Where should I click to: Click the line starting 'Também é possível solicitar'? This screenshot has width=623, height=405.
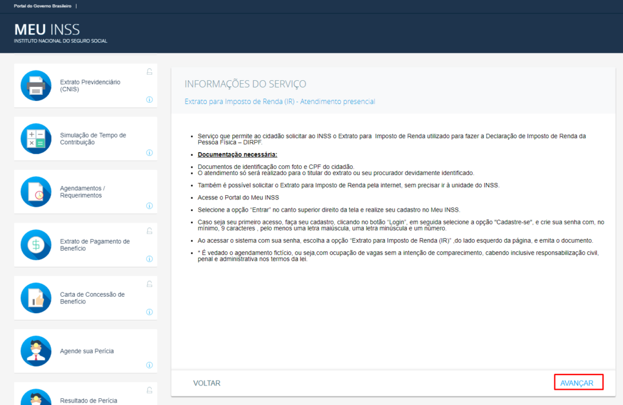pyautogui.click(x=349, y=185)
